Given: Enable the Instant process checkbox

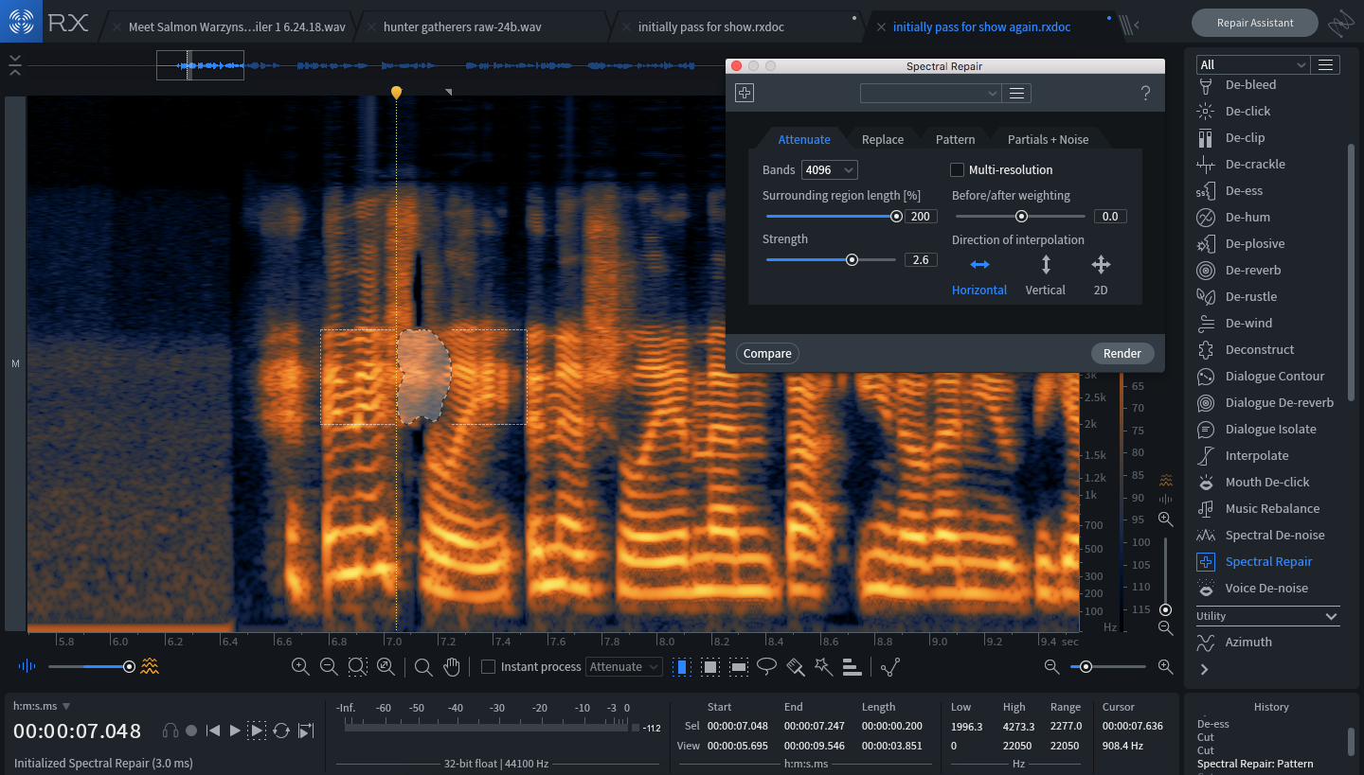Looking at the screenshot, I should pyautogui.click(x=489, y=667).
